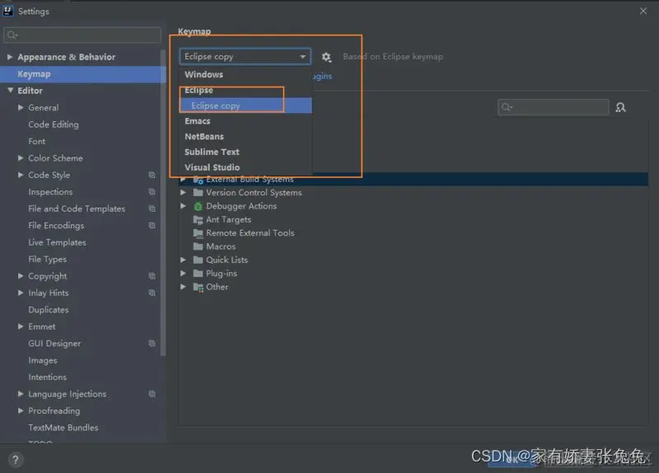This screenshot has height=473, width=659.
Task: Click the File and Code Templates side icon
Action: 152,208
